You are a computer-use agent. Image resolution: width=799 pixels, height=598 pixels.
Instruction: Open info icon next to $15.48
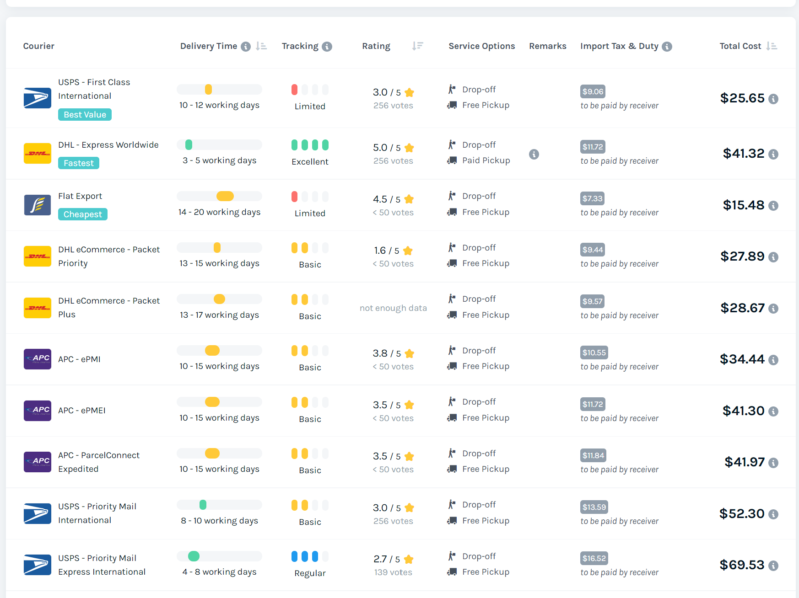click(773, 206)
